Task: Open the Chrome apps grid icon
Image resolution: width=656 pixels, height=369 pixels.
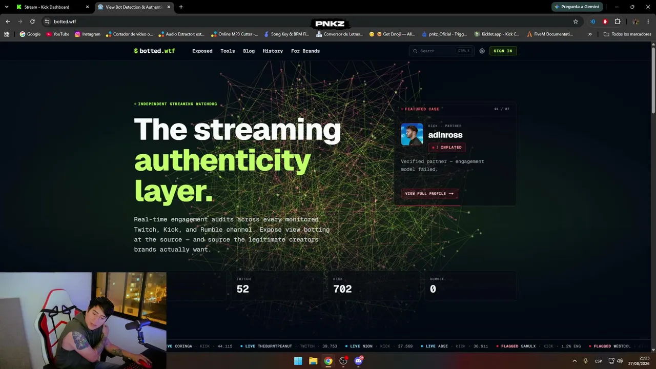Action: tap(7, 34)
